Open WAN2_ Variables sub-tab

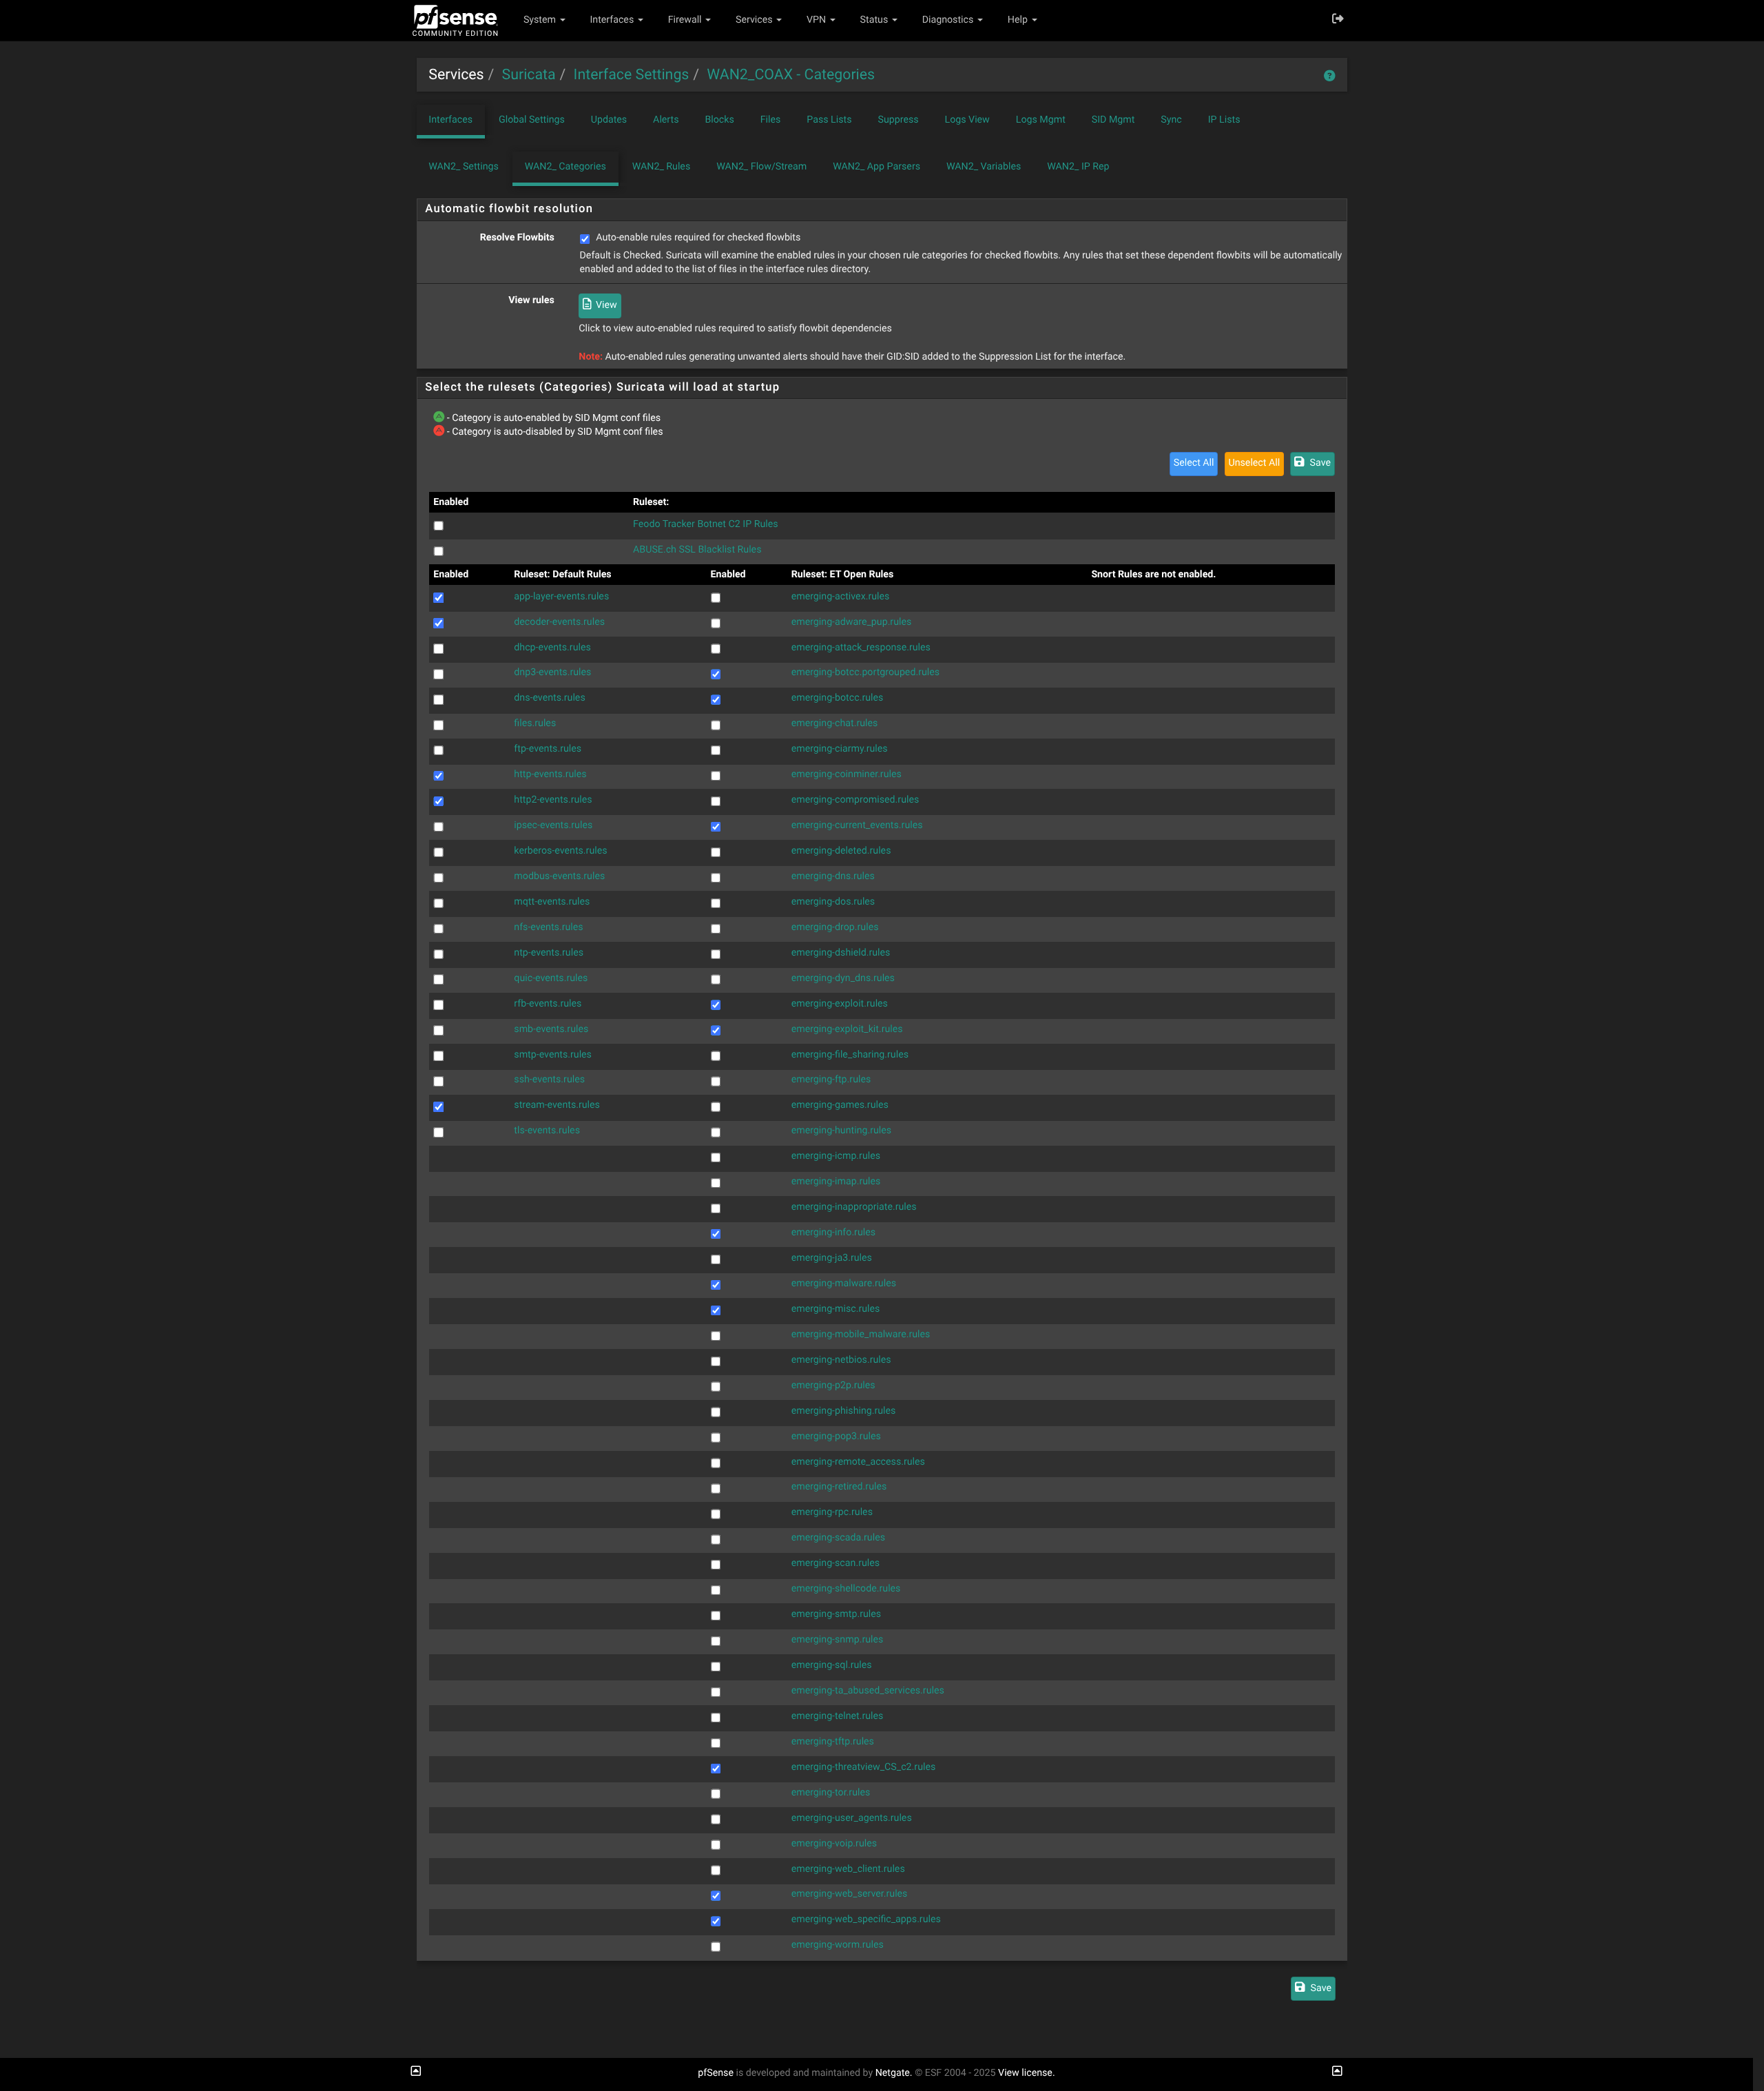click(983, 167)
